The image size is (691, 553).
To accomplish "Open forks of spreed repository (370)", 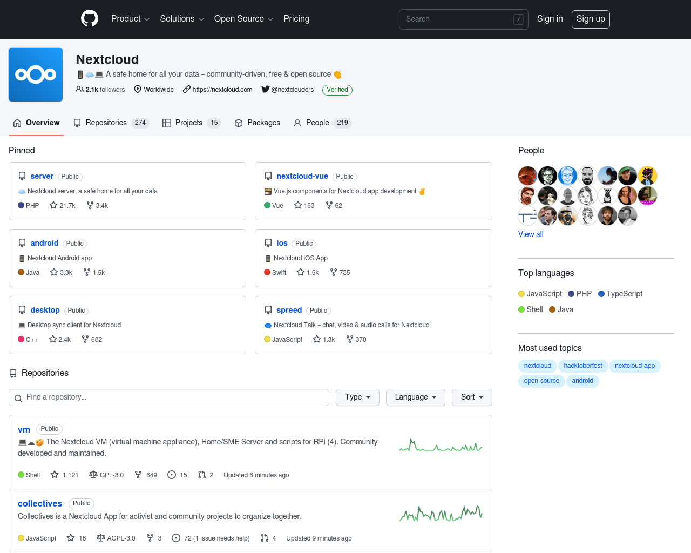I will tap(356, 340).
